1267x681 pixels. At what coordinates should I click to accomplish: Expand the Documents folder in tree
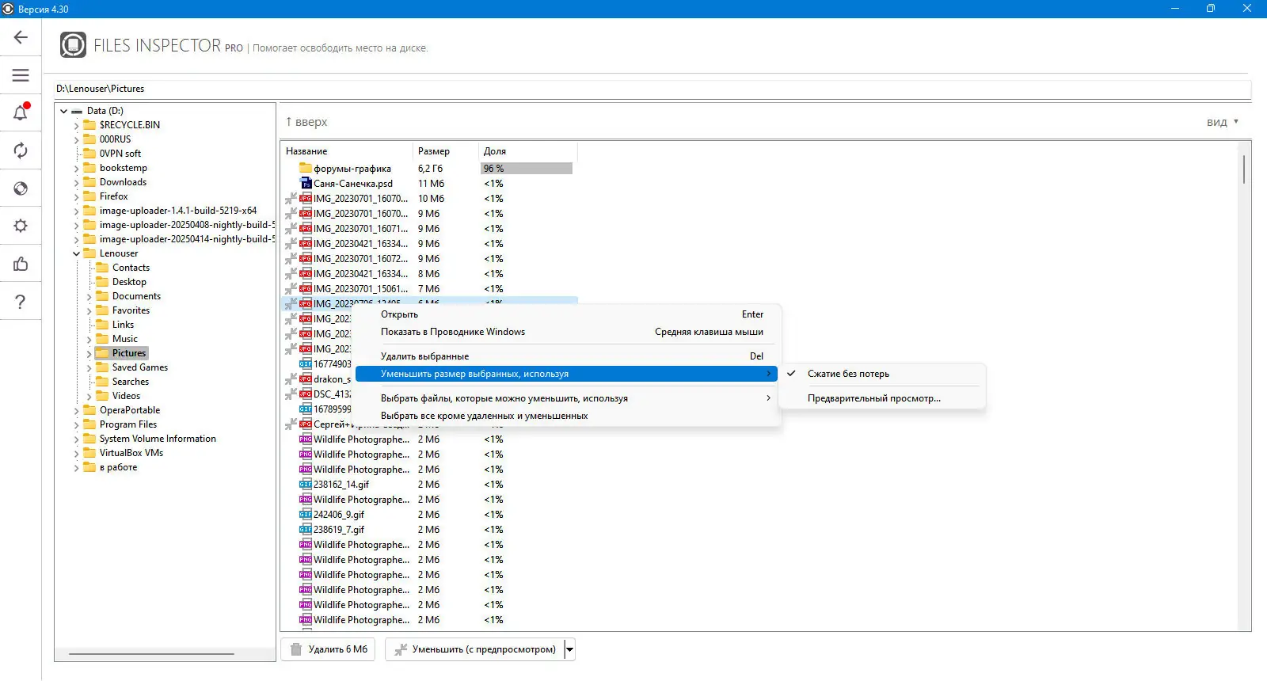click(x=89, y=297)
